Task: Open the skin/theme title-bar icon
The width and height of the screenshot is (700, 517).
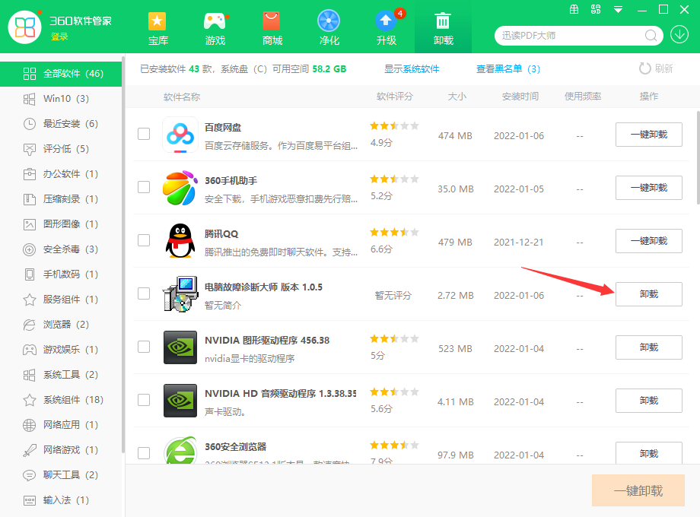Action: (x=596, y=9)
